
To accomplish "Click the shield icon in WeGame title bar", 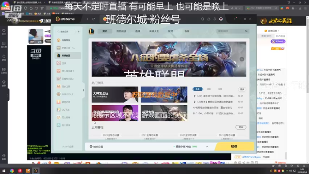I will coord(203,19).
